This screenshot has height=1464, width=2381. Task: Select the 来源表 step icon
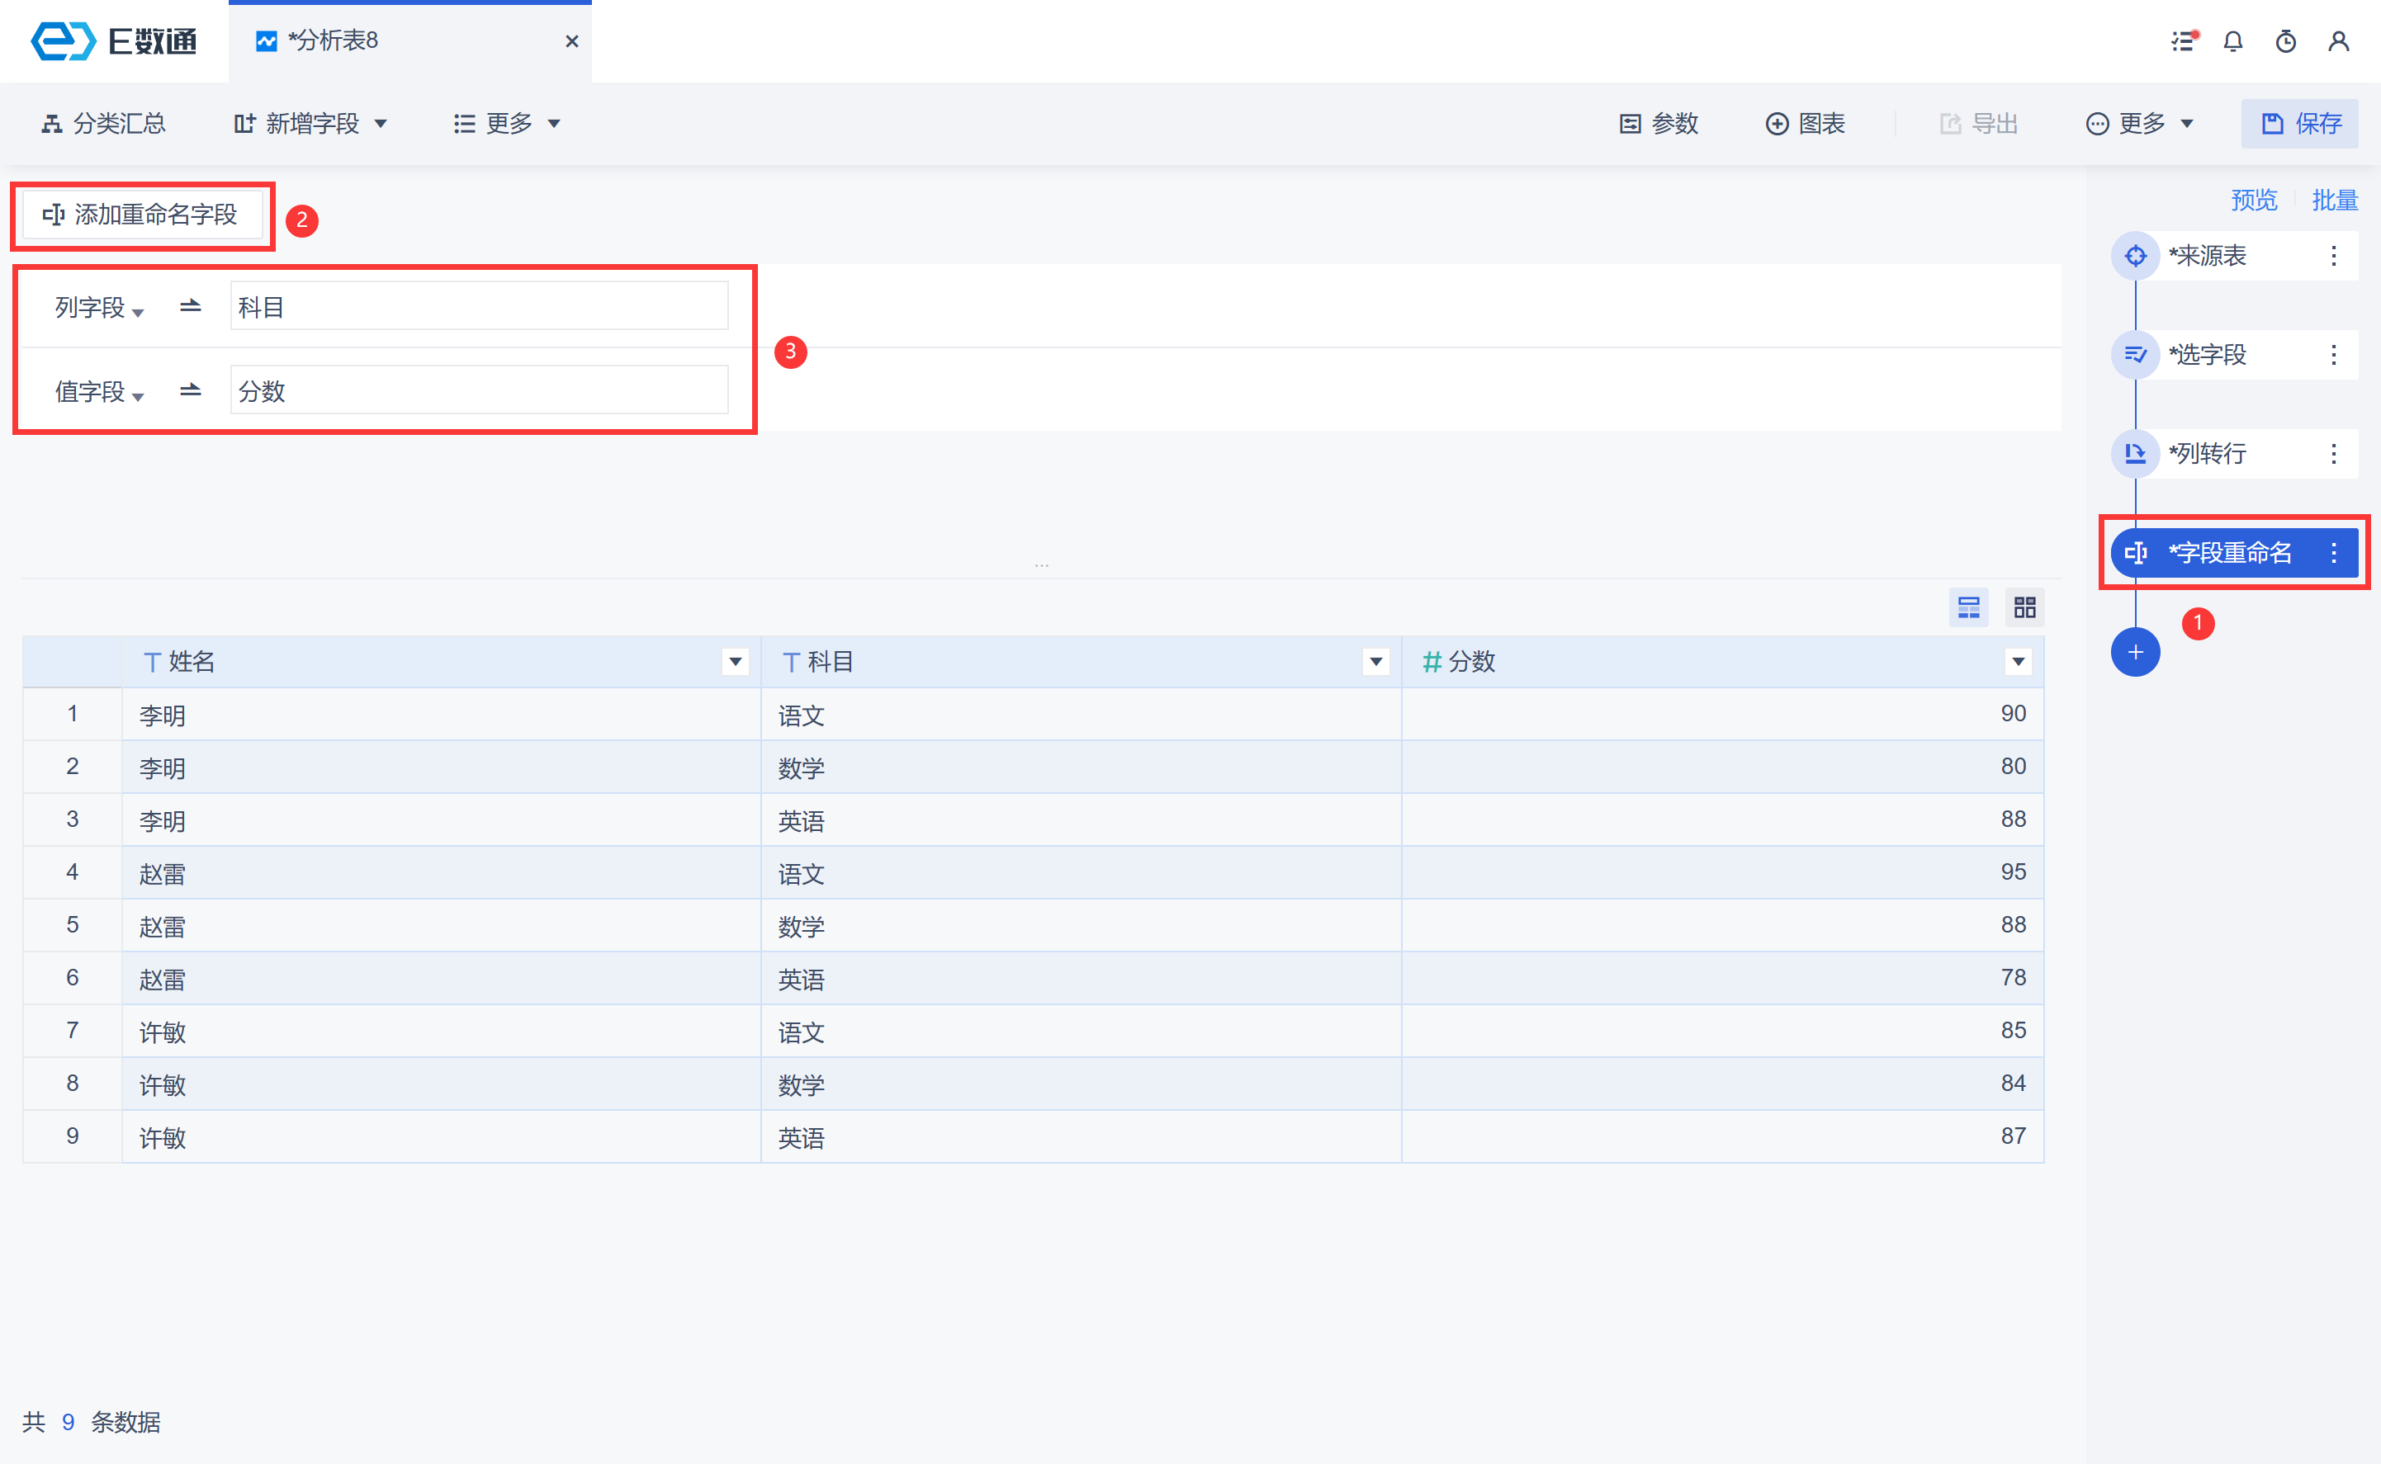[2135, 256]
